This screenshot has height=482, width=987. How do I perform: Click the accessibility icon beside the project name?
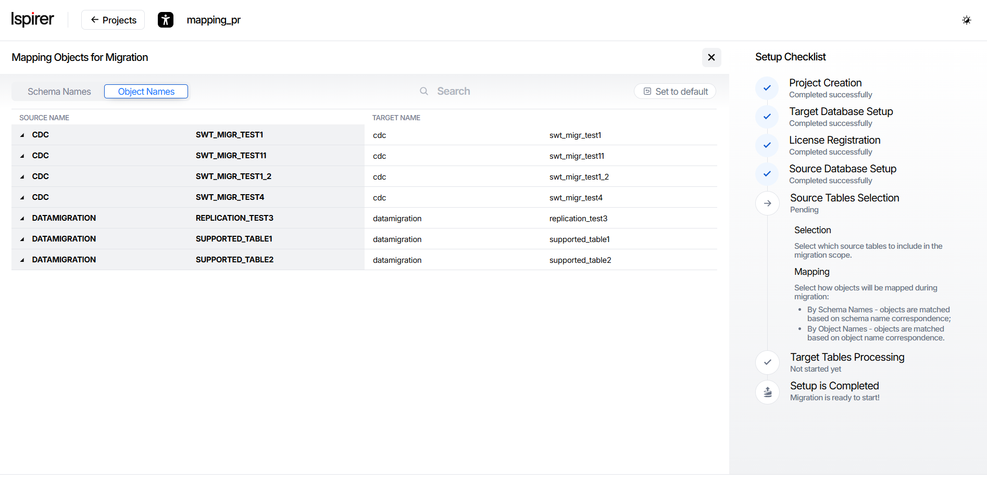(x=165, y=20)
